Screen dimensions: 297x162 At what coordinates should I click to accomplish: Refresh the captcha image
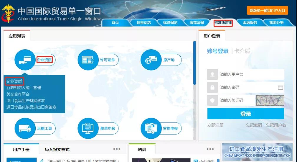pos(270,100)
